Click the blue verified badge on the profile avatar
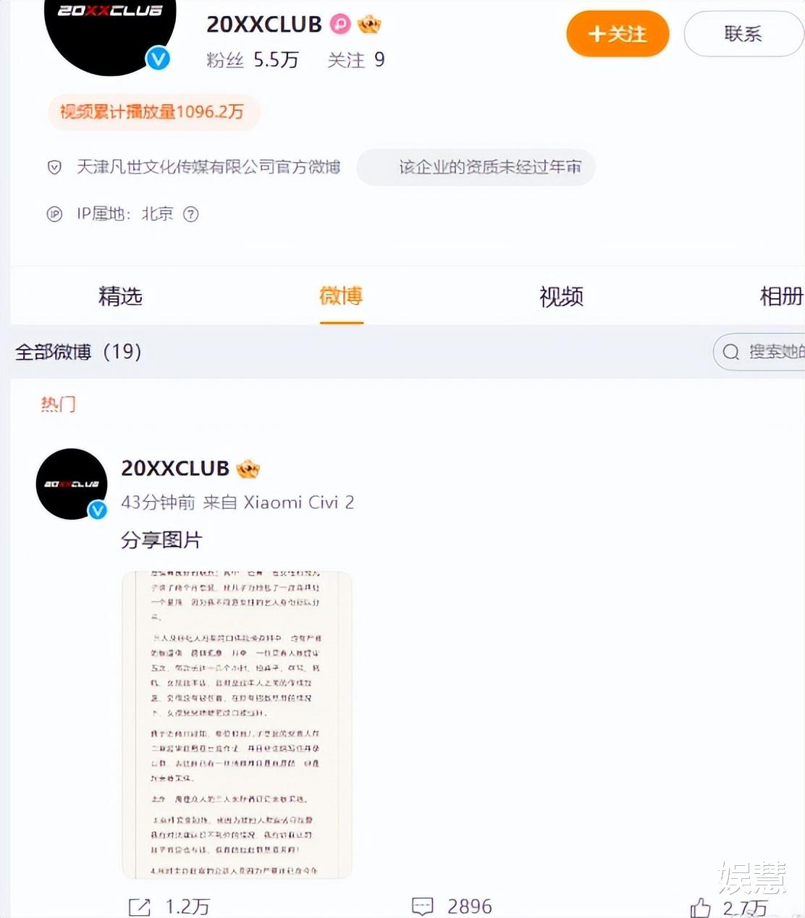Image resolution: width=805 pixels, height=918 pixels. (158, 58)
